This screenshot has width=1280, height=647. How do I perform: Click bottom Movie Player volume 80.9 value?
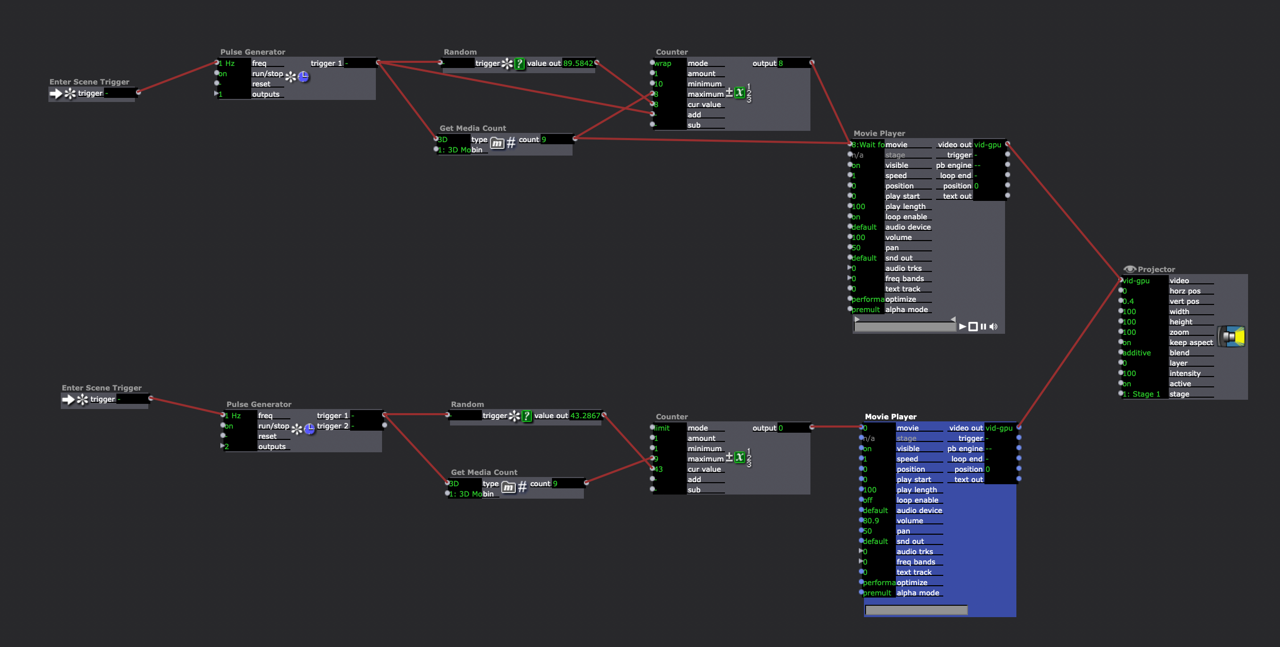tap(879, 521)
